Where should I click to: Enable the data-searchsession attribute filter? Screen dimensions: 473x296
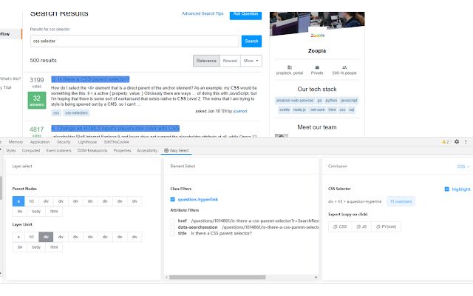click(x=172, y=227)
